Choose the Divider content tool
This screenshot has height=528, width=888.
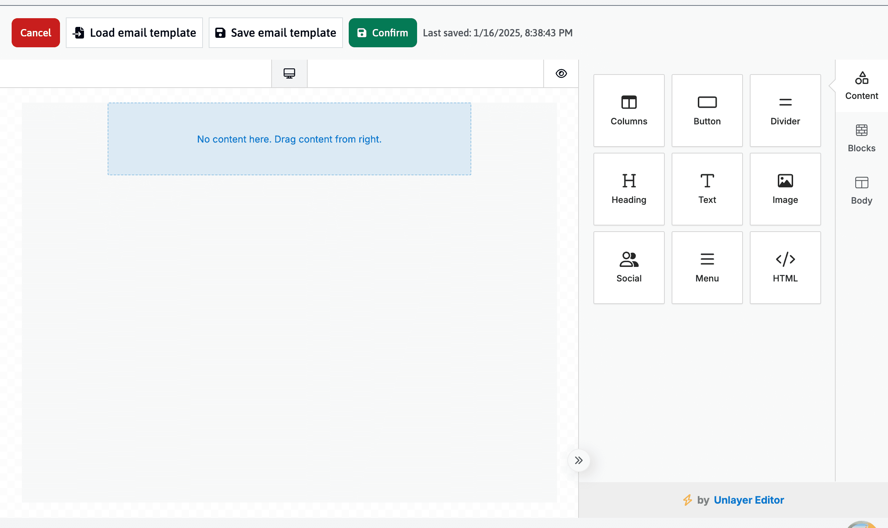coord(785,111)
